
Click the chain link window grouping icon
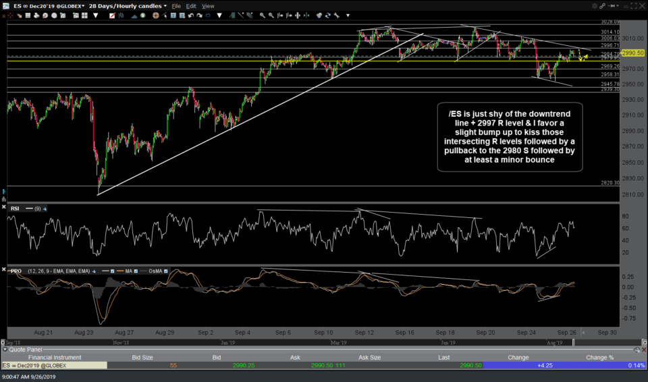pyautogui.click(x=603, y=6)
